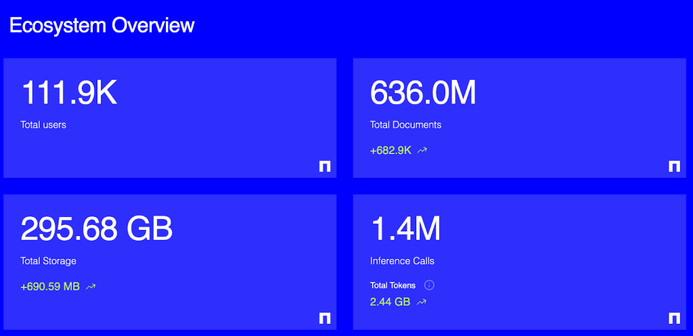Click the 636.0M documents figure
Image resolution: width=693 pixels, height=336 pixels.
click(x=423, y=93)
